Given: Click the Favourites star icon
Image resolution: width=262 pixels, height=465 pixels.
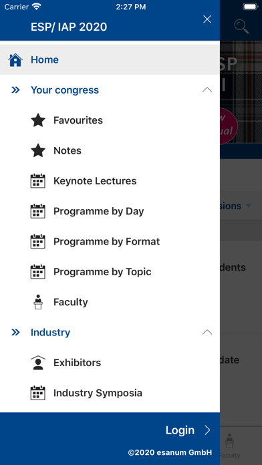Looking at the screenshot, I should 38,120.
